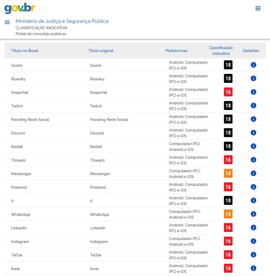Open the gov.br apps grid icon
270x276 pixels.
tap(258, 9)
